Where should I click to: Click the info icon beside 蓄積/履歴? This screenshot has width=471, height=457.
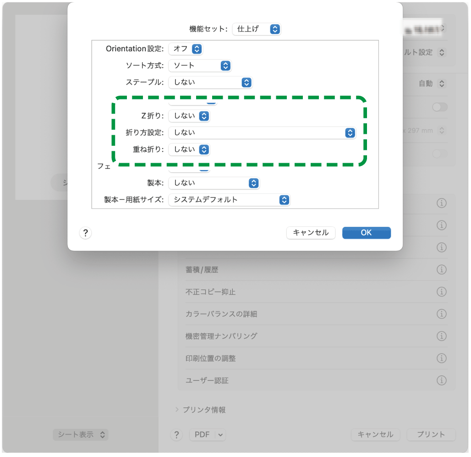click(441, 270)
